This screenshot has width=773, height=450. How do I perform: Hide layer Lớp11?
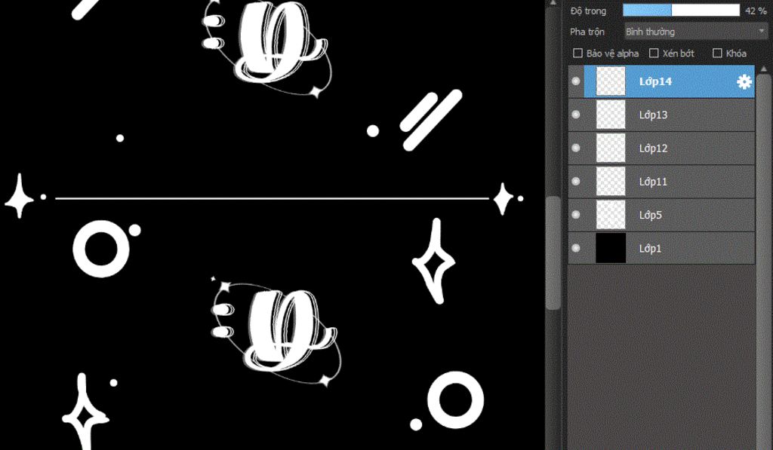pos(576,182)
